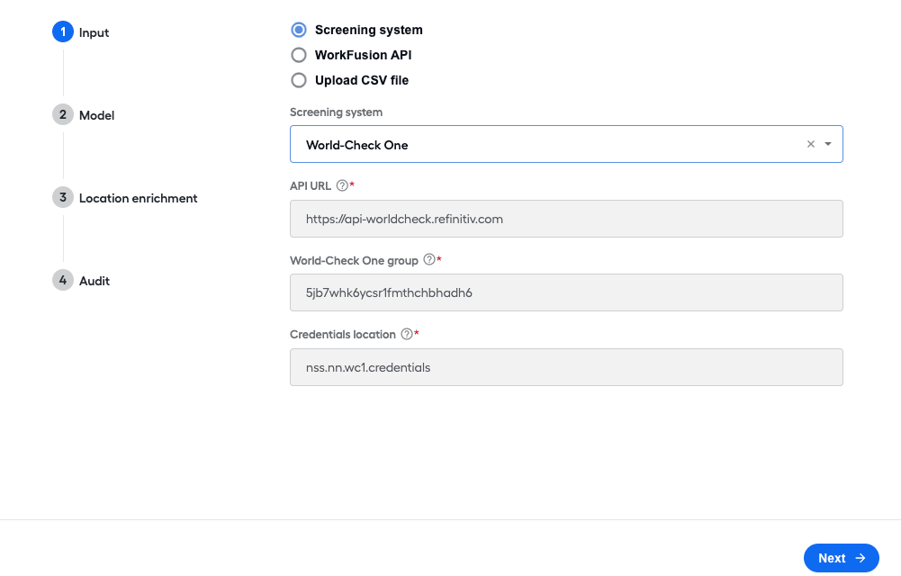Focus the World-Check One group field
The width and height of the screenshot is (901, 576).
point(566,292)
